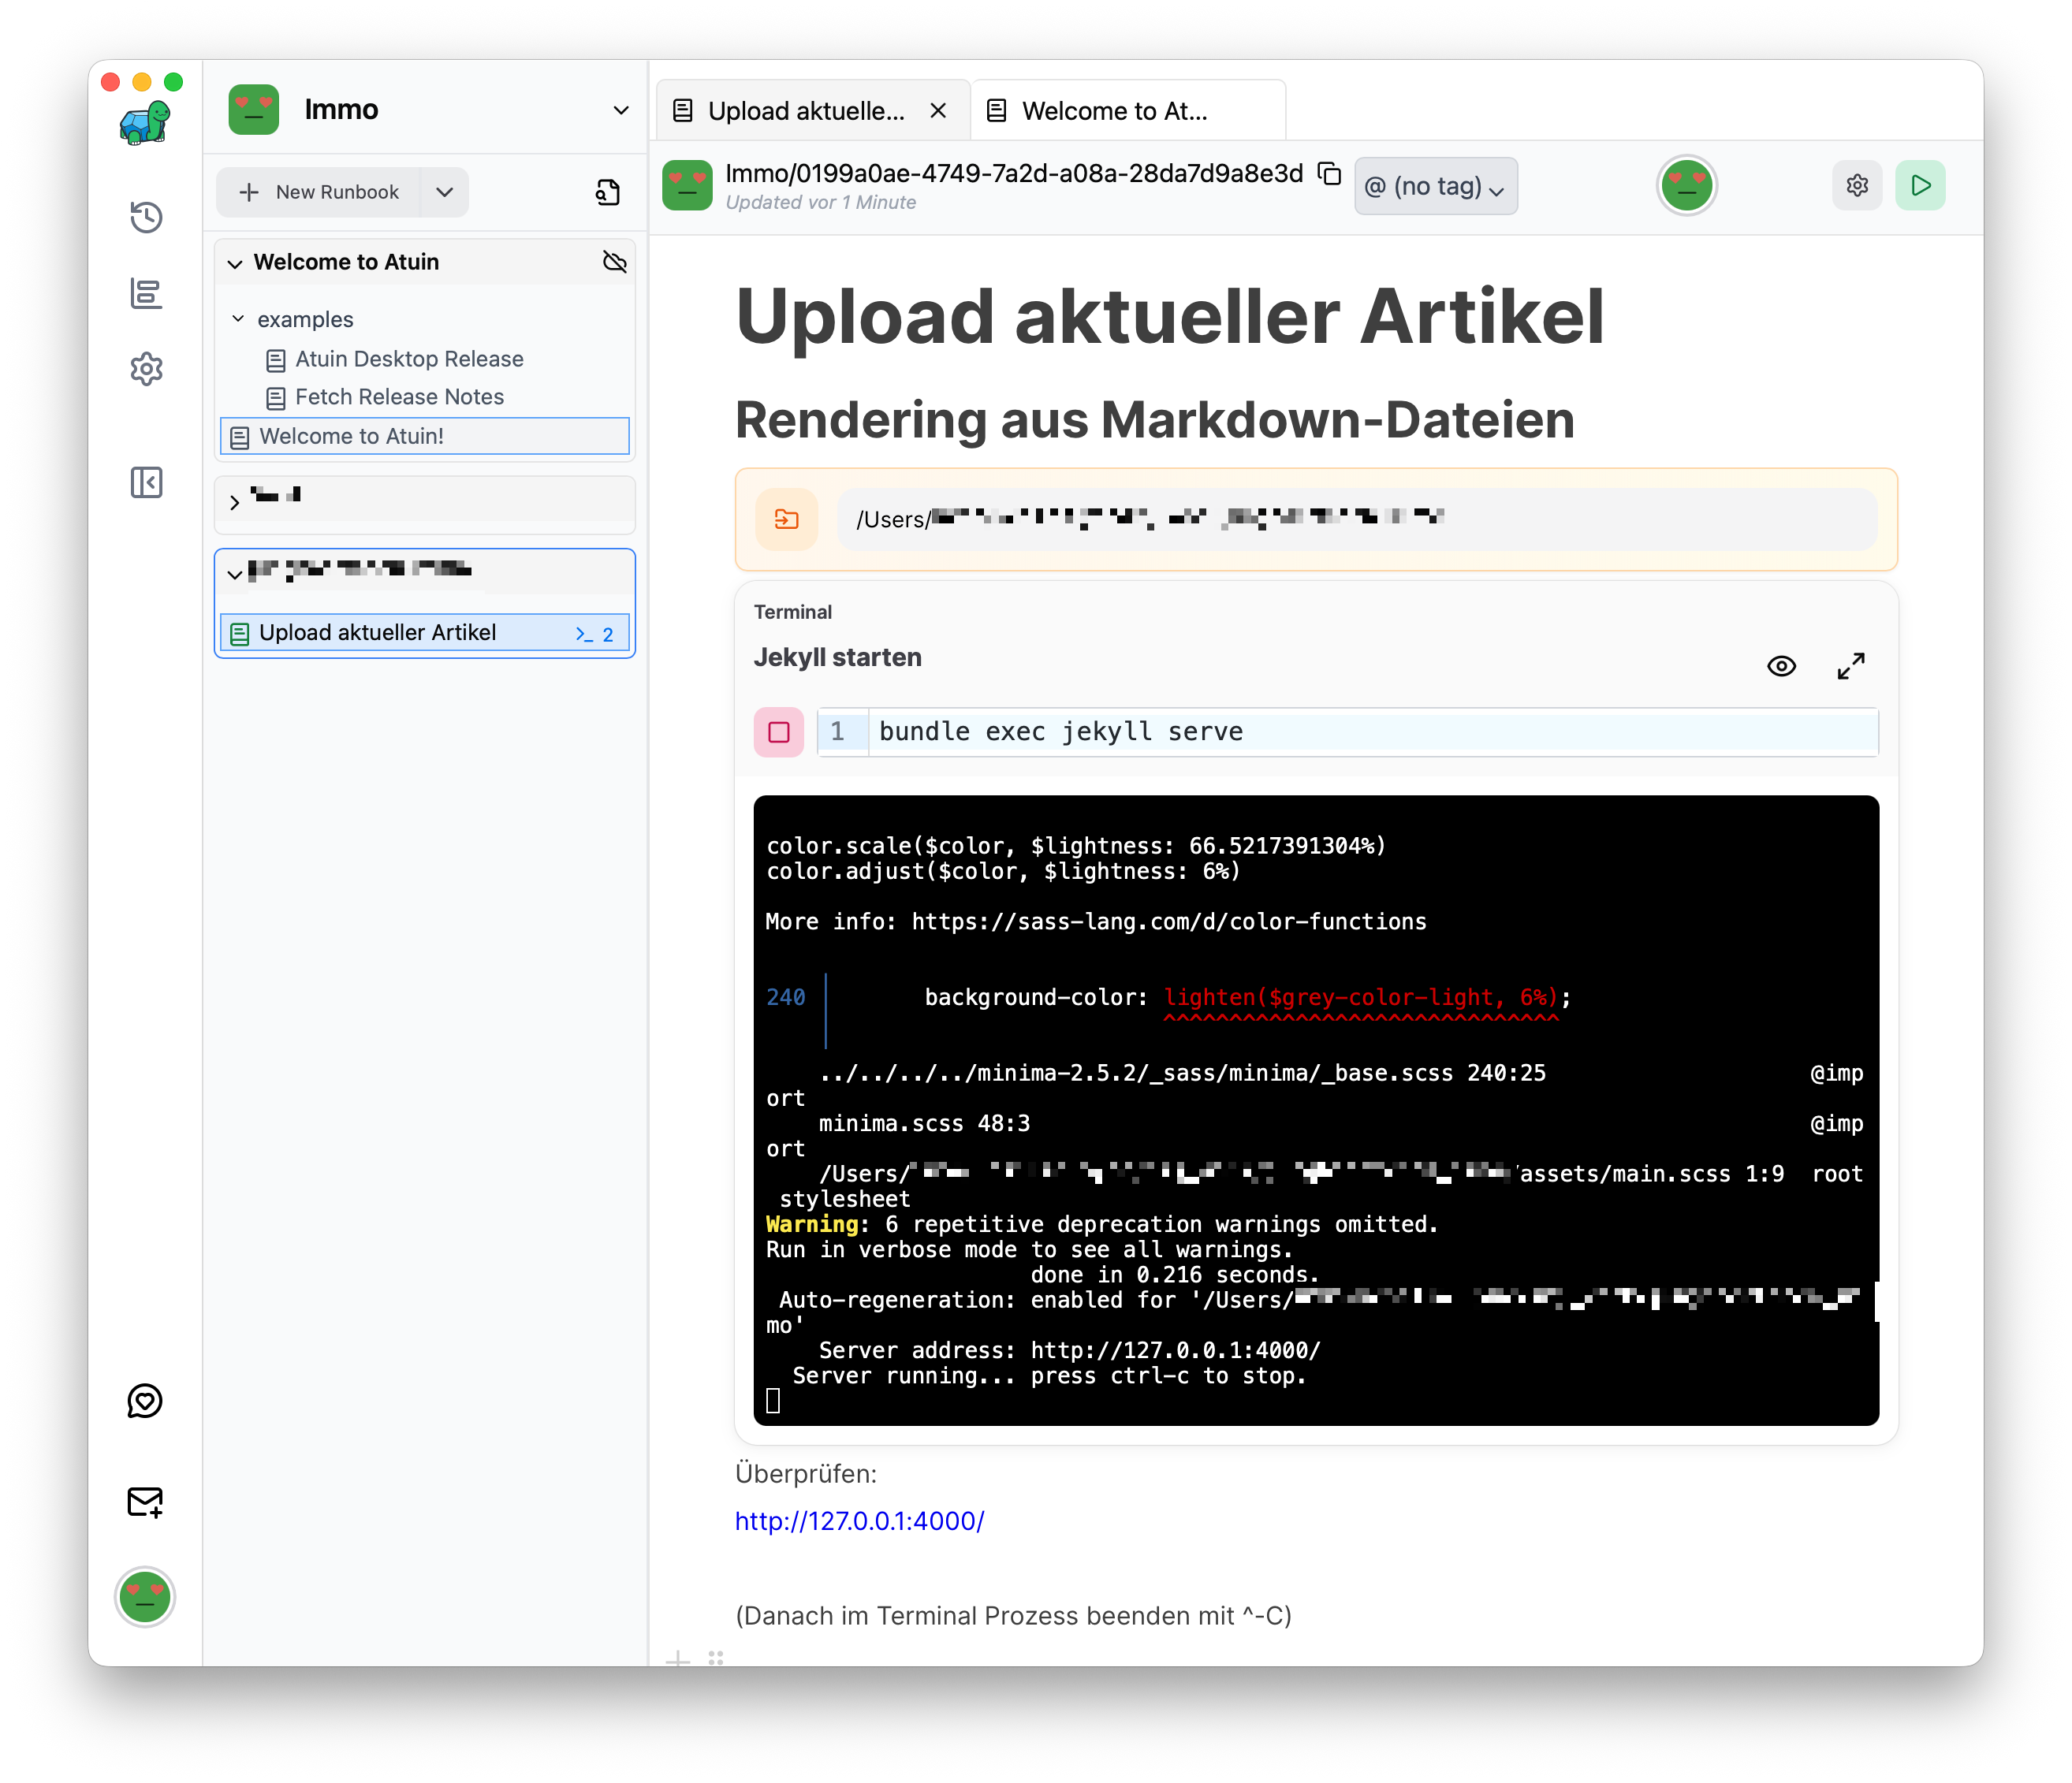Open the http://127.0.0.1:4000/ link
Screen dimensions: 2072x1783
coord(859,1521)
